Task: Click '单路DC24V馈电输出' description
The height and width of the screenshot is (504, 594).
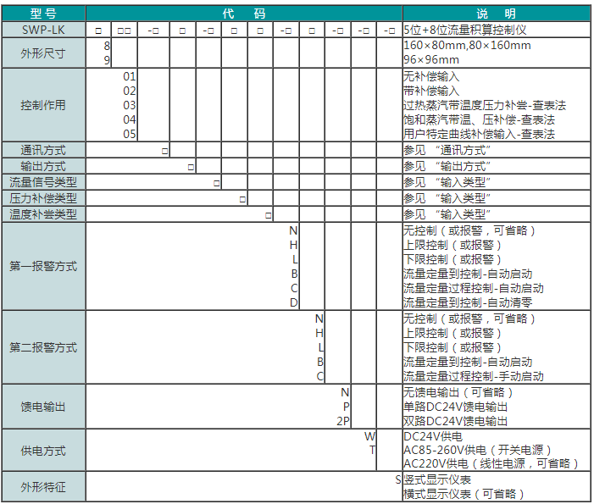Action: point(455,407)
